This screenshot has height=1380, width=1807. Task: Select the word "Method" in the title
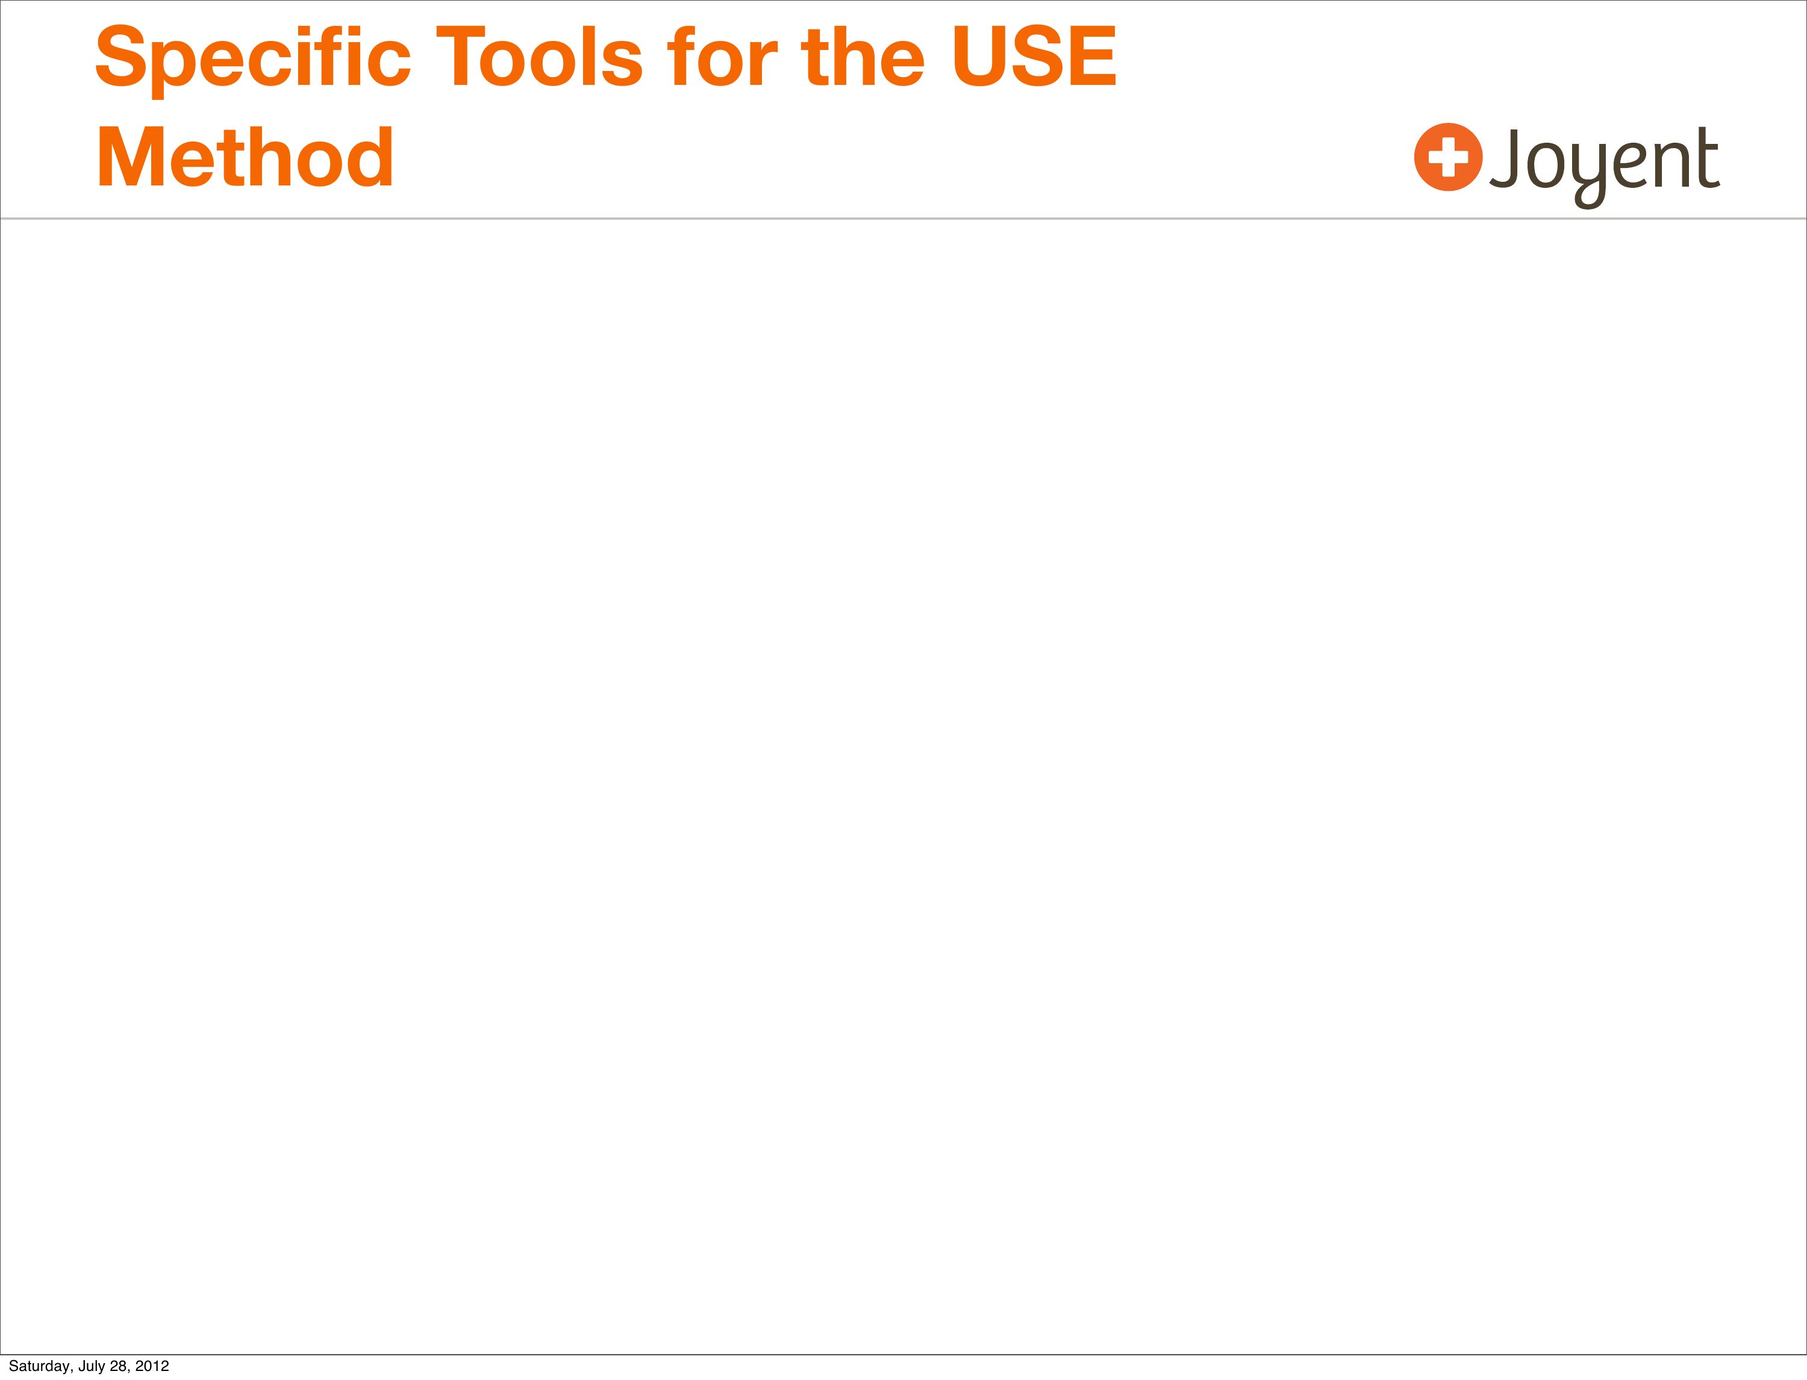pyautogui.click(x=245, y=158)
